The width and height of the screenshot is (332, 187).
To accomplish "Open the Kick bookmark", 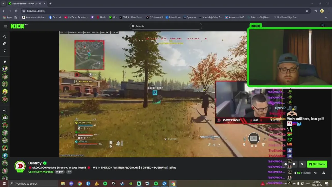I will pyautogui.click(x=113, y=17).
